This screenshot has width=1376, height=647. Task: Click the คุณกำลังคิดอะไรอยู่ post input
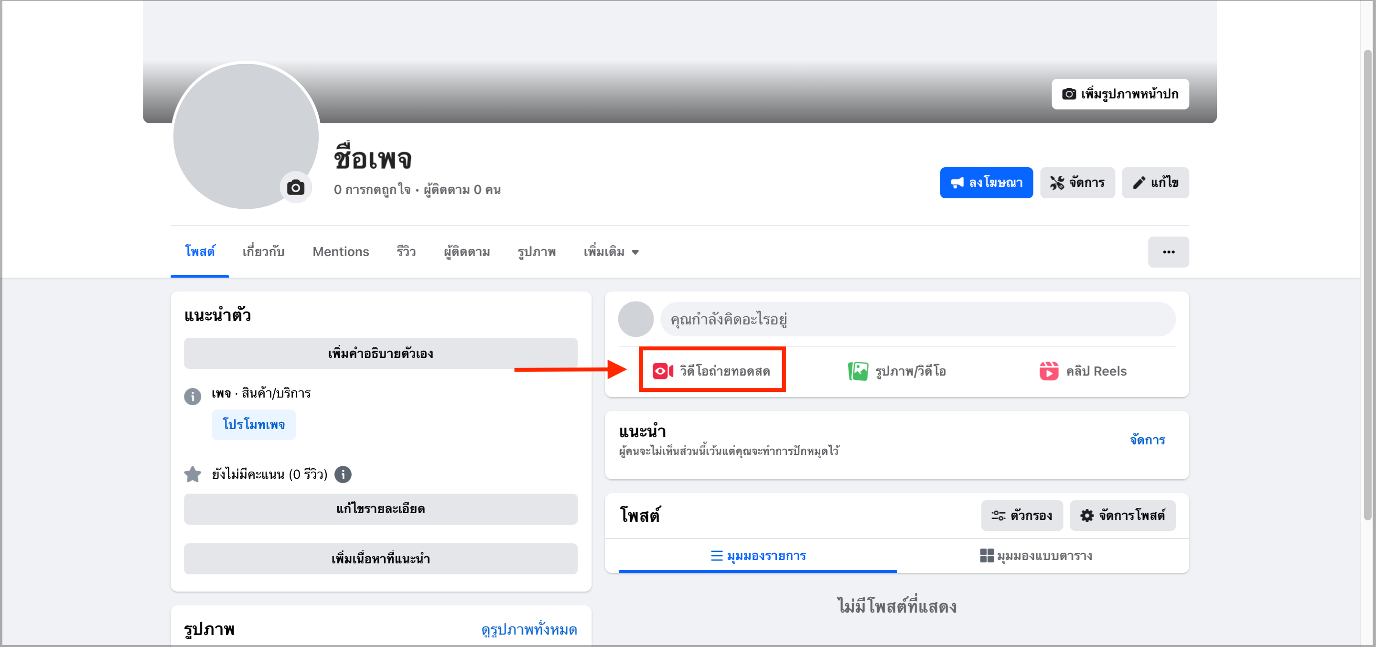pos(918,320)
